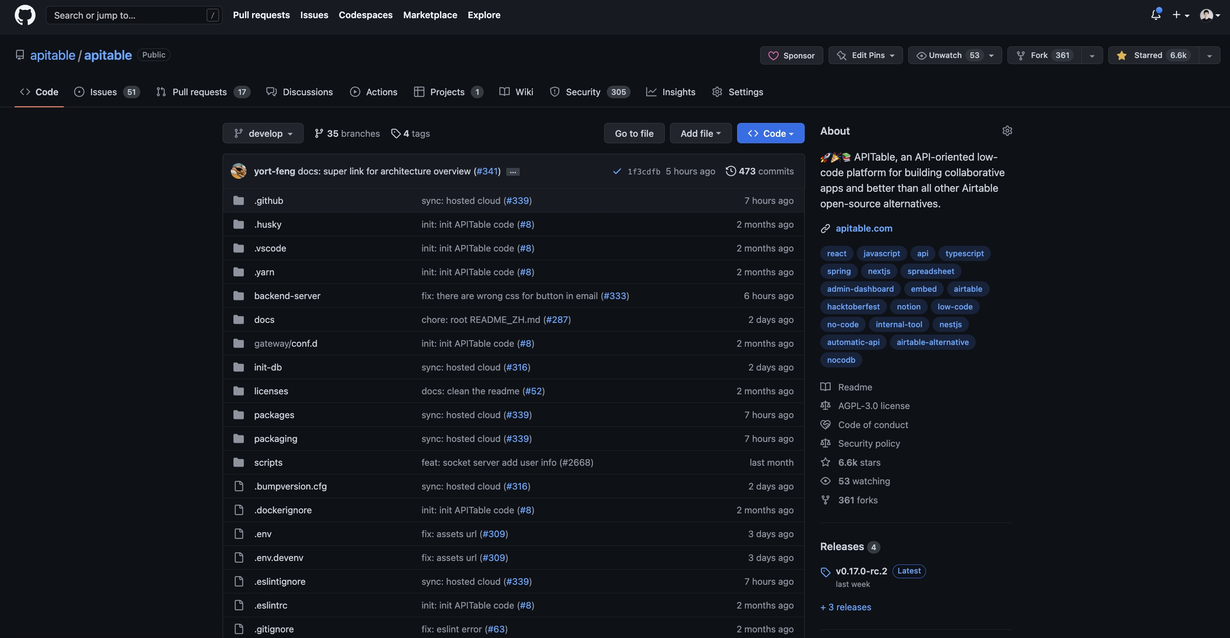
Task: Open the develop branch selector
Action: (263, 133)
